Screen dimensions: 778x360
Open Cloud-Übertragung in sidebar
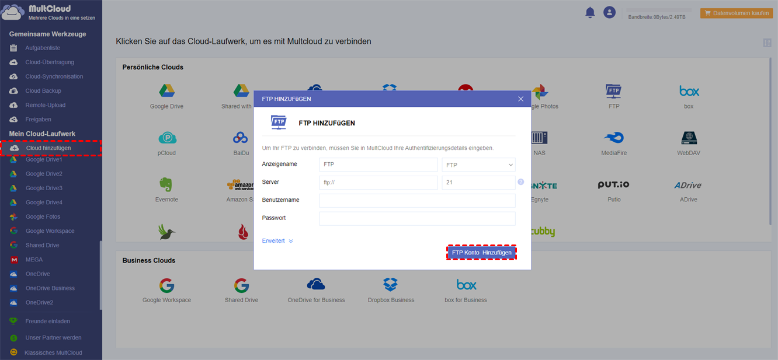49,62
